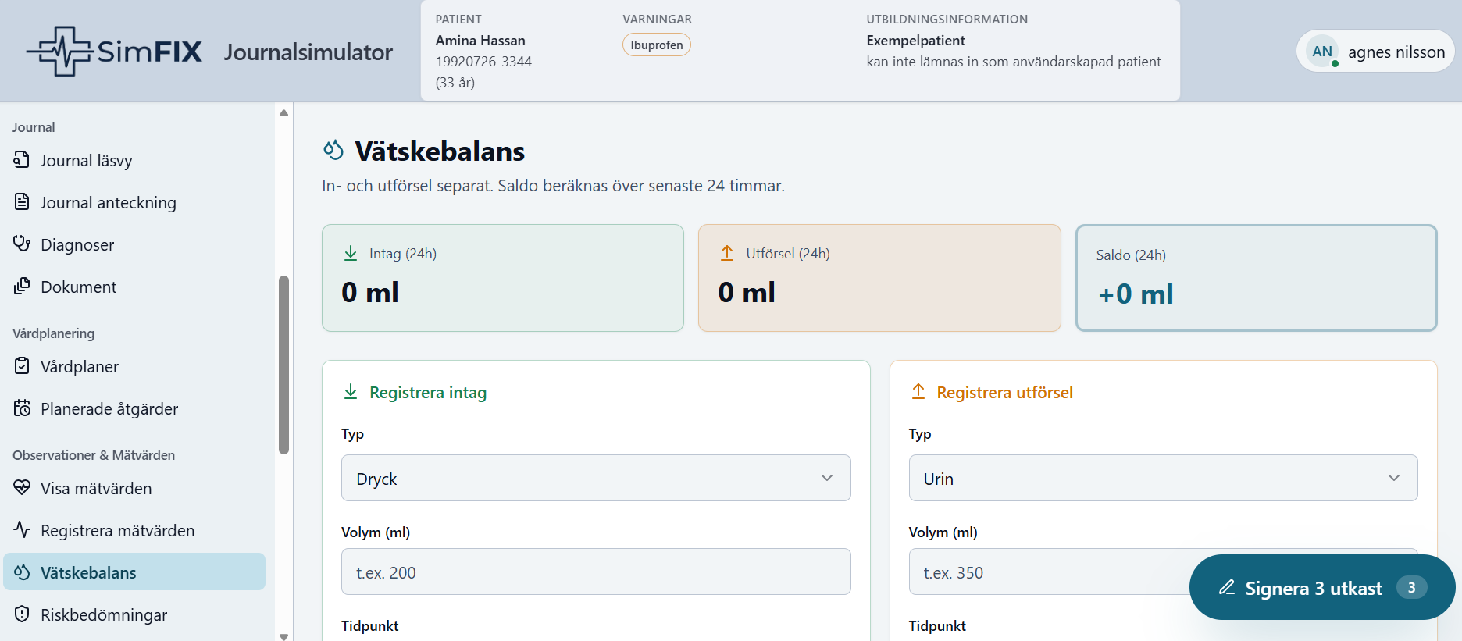This screenshot has height=641, width=1462.
Task: Click the Dokument sidebar link
Action: point(134,287)
